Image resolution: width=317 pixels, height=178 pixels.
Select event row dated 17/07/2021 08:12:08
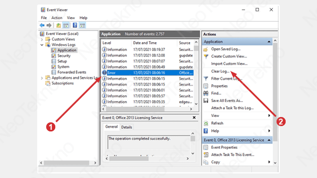click(x=147, y=55)
